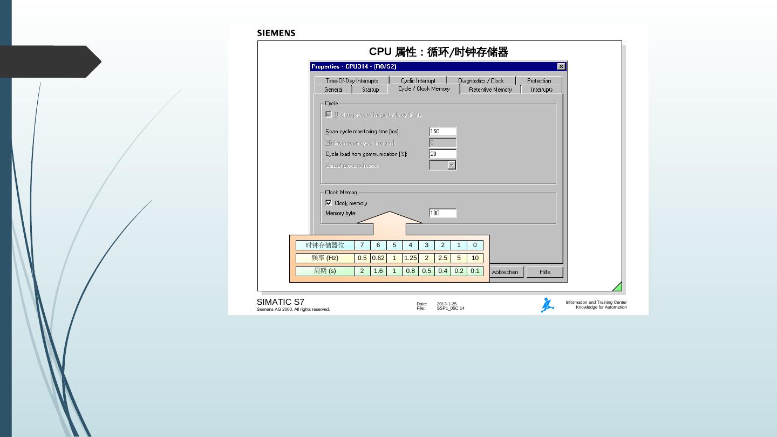This screenshot has width=777, height=437.
Task: Open the Cyclic Interrupt tab
Action: [x=418, y=81]
